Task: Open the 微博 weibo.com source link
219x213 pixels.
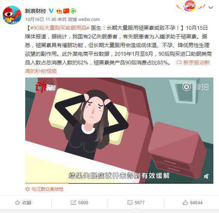Action: [x=84, y=19]
